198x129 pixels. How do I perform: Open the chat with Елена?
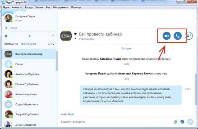click(29, 64)
